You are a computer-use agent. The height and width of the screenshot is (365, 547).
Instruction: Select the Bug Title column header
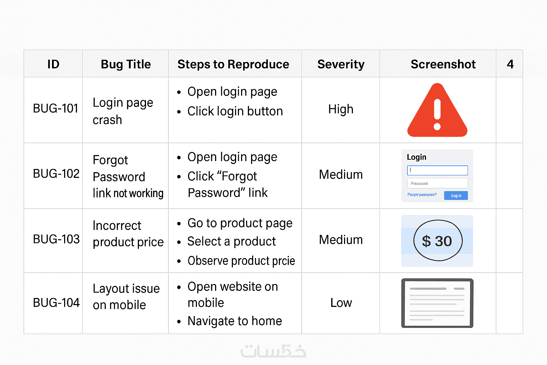126,64
